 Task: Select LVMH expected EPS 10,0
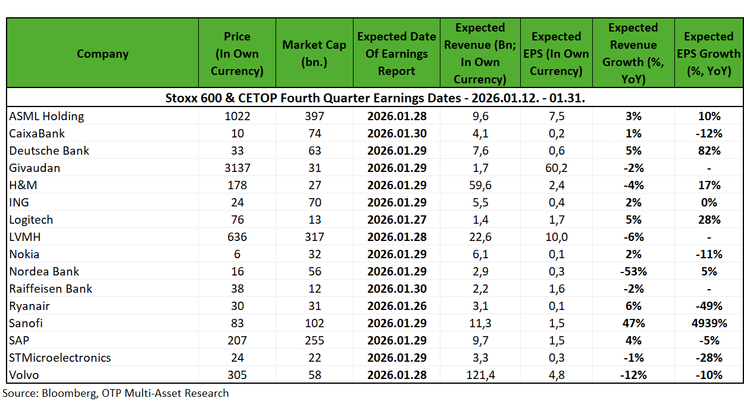(556, 237)
